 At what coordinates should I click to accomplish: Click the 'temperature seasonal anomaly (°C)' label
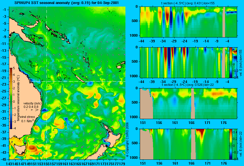(x=18, y=98)
